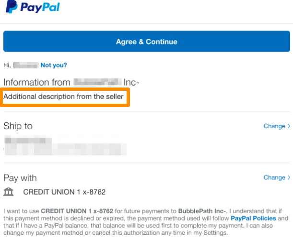Click the "Not you?" link

(x=54, y=65)
